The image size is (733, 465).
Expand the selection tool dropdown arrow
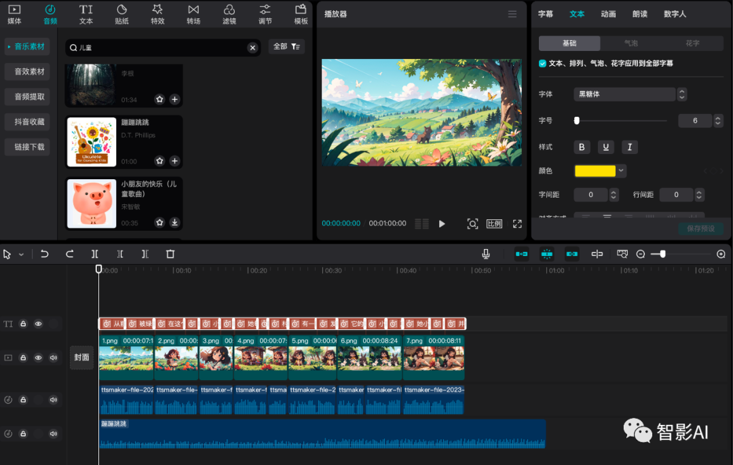click(21, 253)
